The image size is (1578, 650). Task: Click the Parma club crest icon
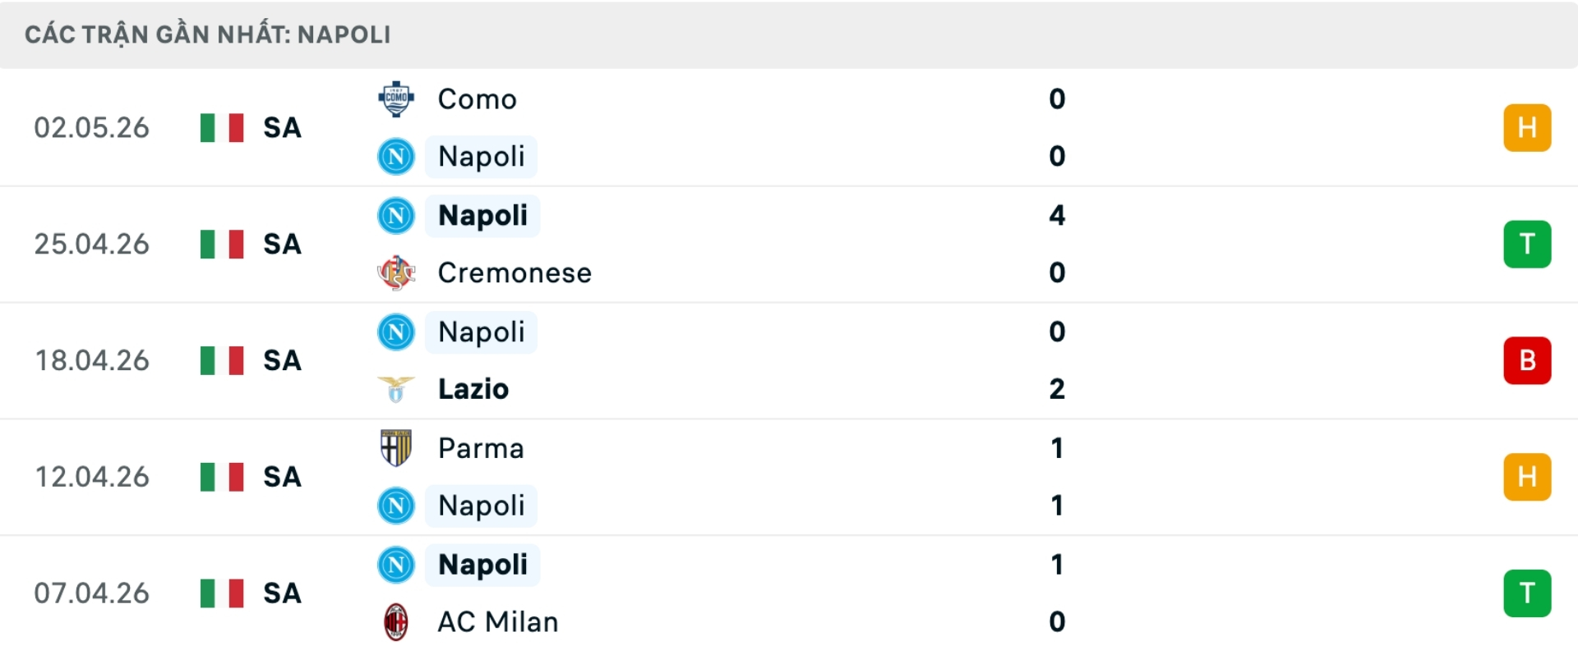click(x=396, y=448)
